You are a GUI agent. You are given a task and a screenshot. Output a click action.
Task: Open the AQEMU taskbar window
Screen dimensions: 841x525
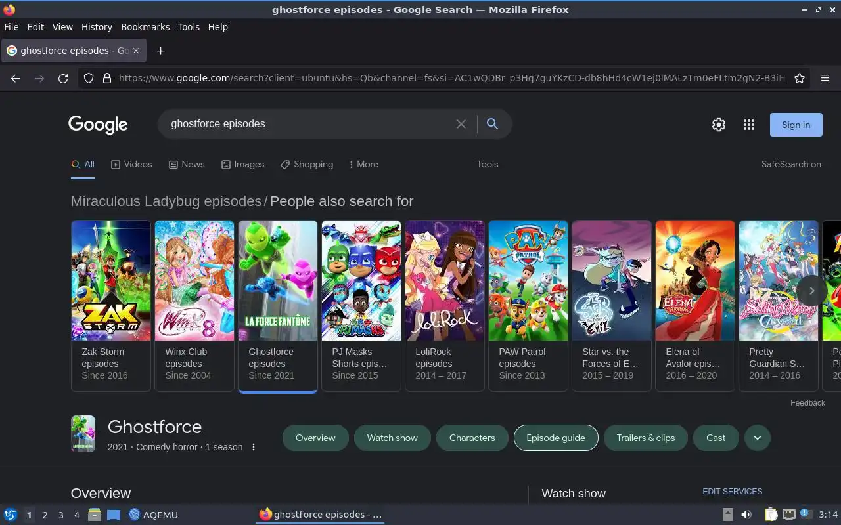(x=154, y=514)
